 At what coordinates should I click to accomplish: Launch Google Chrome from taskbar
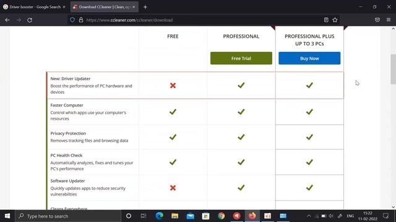pos(222,216)
